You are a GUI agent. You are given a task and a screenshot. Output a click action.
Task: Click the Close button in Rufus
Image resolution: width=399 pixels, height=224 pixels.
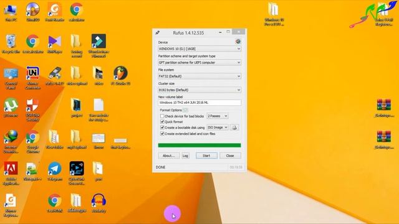230,156
